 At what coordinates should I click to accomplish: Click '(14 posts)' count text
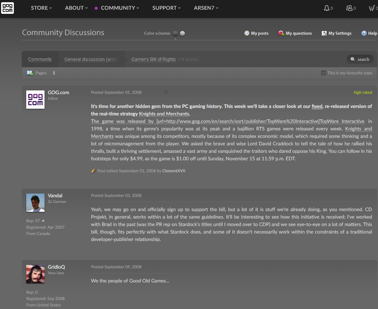(x=188, y=59)
